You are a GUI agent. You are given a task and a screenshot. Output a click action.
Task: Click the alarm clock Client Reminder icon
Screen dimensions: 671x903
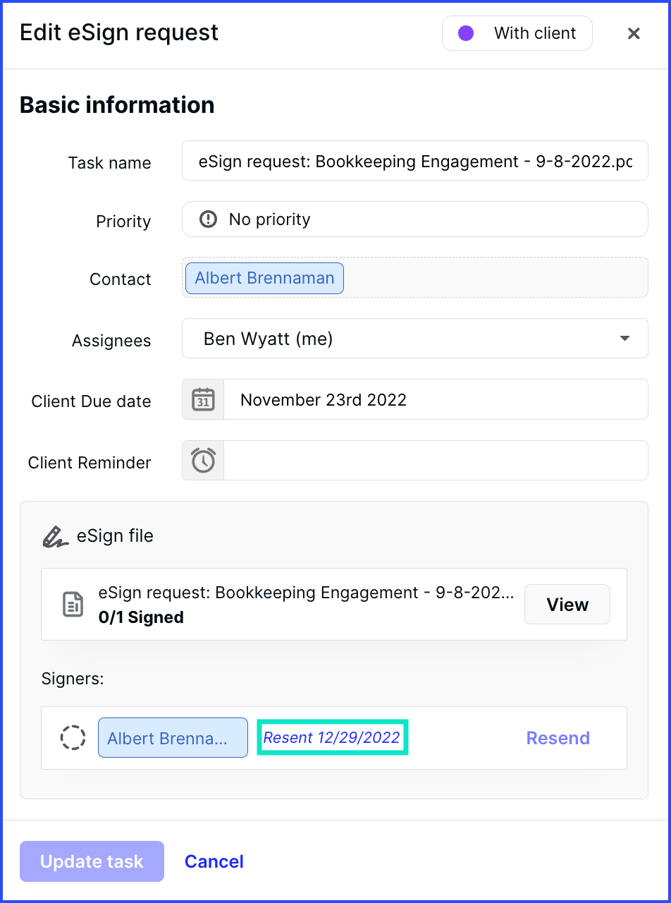click(x=203, y=461)
